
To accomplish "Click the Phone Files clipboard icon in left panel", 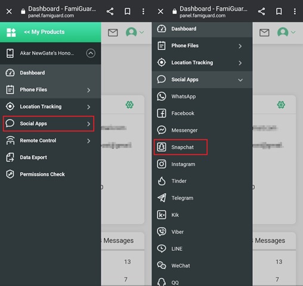I will click(x=10, y=90).
